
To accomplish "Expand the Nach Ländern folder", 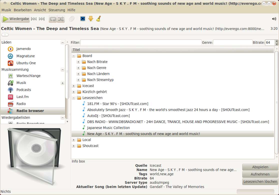I will click(x=78, y=74).
